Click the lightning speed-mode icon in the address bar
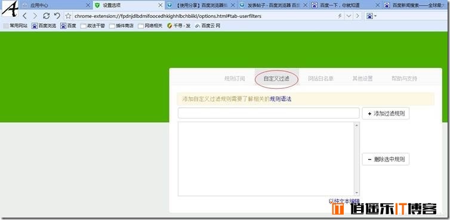 tap(340, 16)
